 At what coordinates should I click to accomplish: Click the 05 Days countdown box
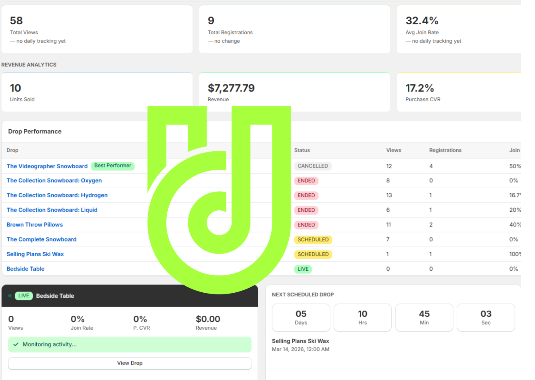[x=301, y=318]
